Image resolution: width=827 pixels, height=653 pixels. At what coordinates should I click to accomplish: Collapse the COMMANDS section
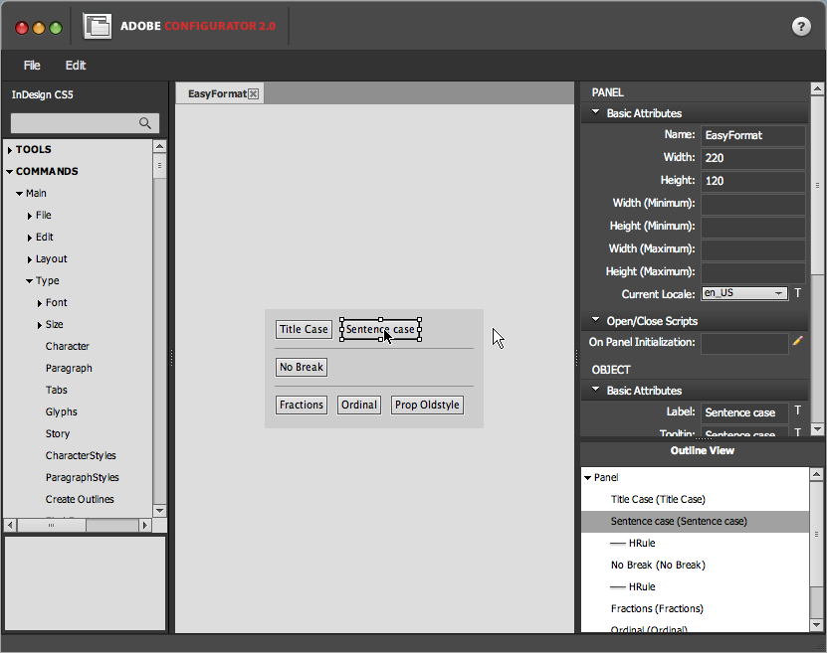(10, 172)
